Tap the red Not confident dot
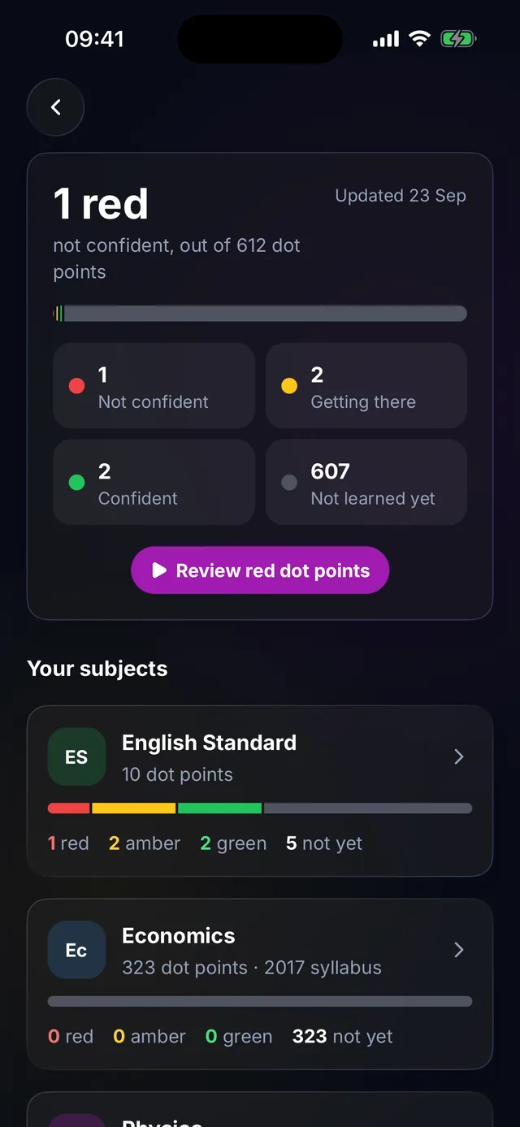This screenshot has width=520, height=1127. click(76, 386)
